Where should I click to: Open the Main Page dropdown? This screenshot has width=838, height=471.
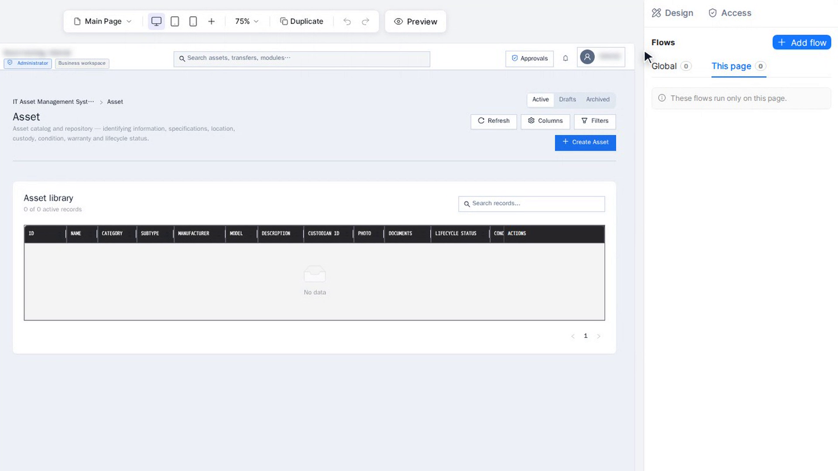(103, 21)
